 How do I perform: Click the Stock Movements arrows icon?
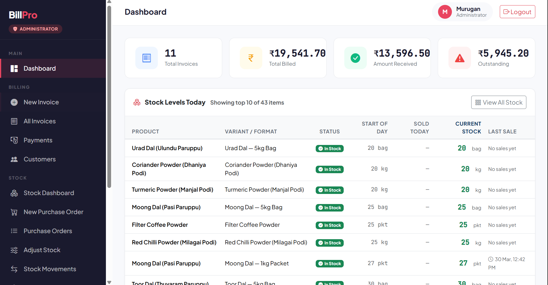(14, 269)
